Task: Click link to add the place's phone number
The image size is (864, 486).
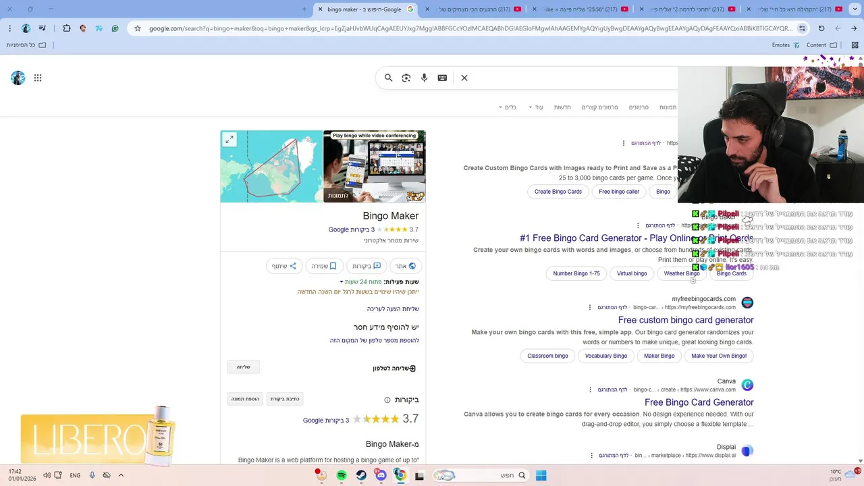Action: point(375,341)
